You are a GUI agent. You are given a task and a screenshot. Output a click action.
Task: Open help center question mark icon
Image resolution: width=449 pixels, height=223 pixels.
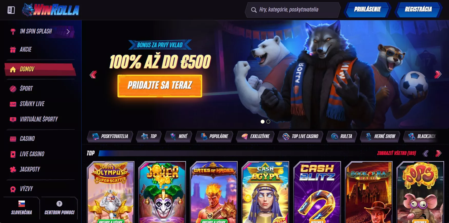(x=59, y=204)
